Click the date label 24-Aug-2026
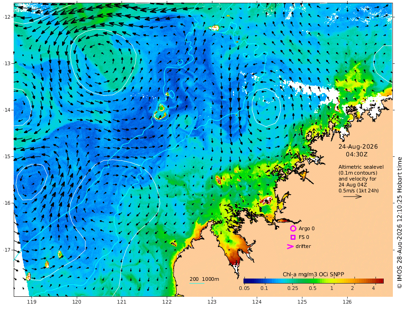Screen dimensions: 402x310 tap(358, 146)
